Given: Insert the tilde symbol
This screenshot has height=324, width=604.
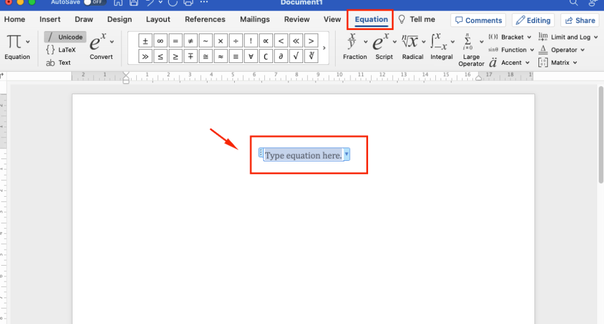Looking at the screenshot, I should pyautogui.click(x=205, y=41).
